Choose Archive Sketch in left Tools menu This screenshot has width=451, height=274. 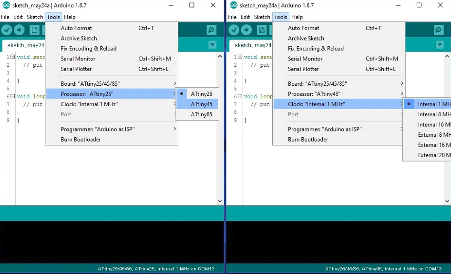tap(112, 38)
